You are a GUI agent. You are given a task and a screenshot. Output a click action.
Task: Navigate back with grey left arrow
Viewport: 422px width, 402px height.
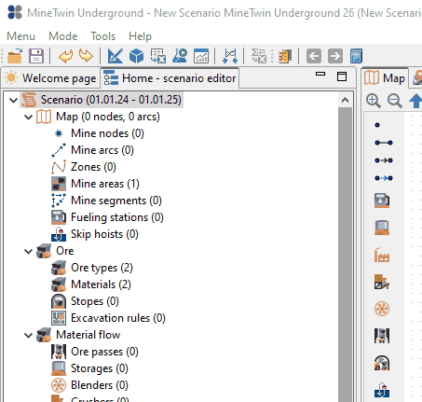coord(314,56)
